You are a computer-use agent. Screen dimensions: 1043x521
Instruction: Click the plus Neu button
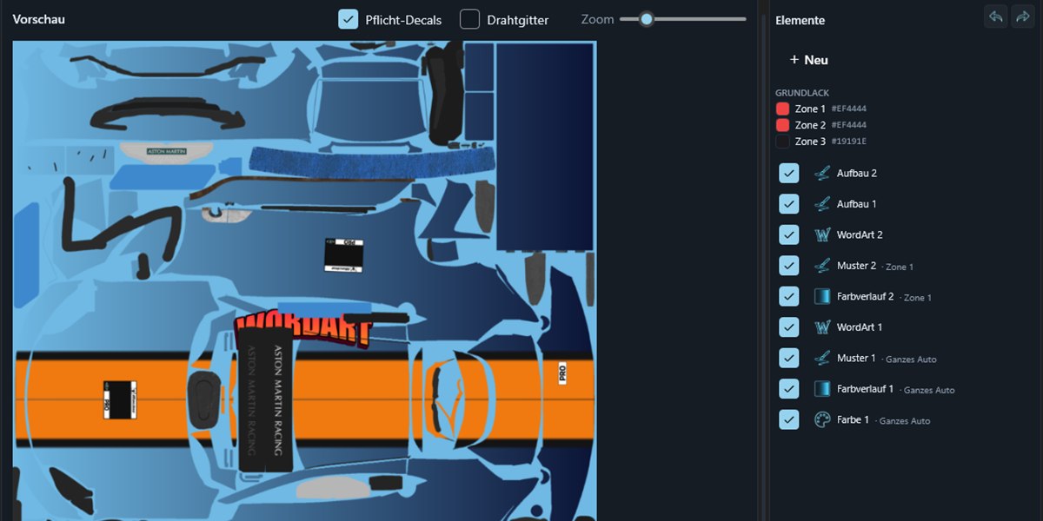click(x=808, y=60)
